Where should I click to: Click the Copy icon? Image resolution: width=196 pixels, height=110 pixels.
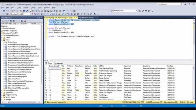[x=57, y=11]
